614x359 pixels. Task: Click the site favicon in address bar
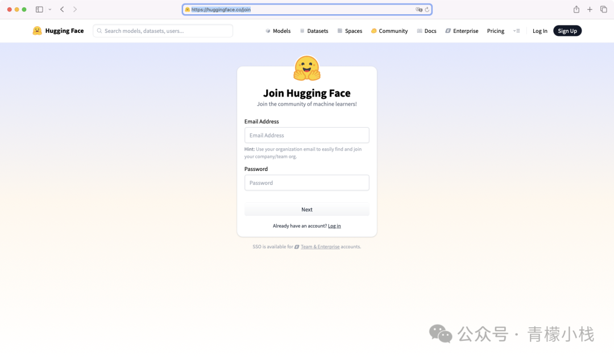pyautogui.click(x=187, y=10)
